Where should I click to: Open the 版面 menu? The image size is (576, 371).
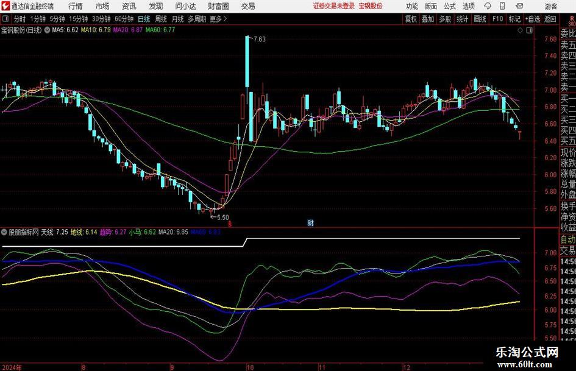pos(430,6)
